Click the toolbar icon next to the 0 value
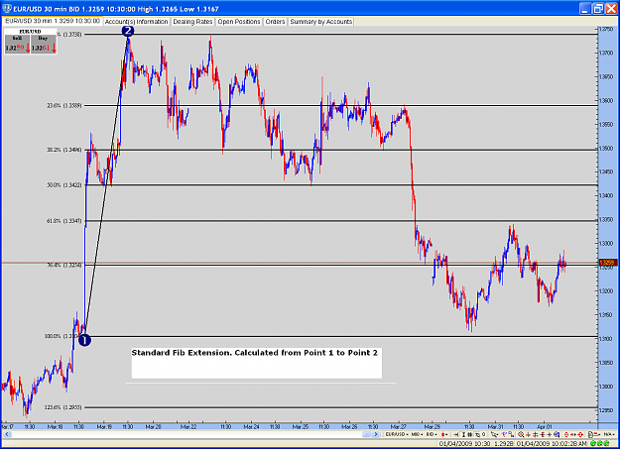 477,434
